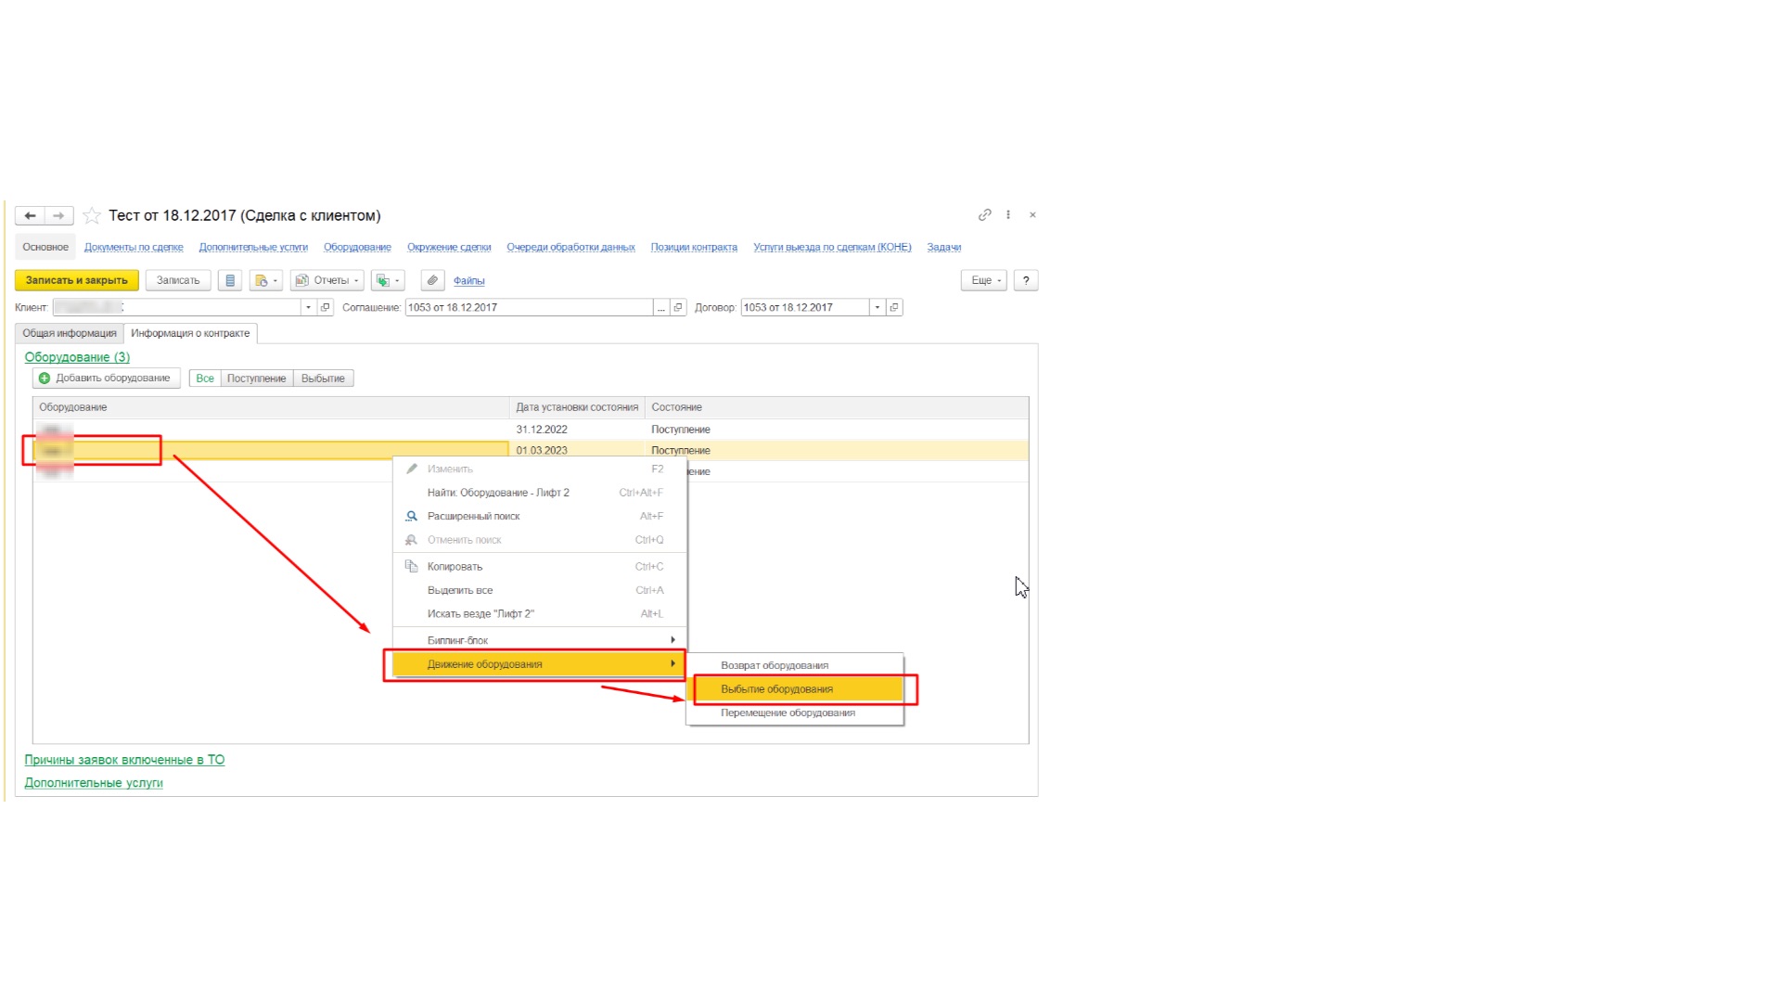Expand Дополнительные услуги group at bottom
The image size is (1781, 1002).
(94, 783)
